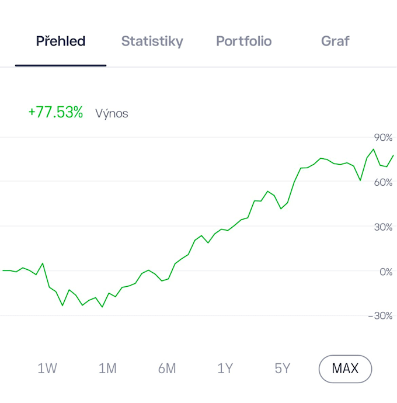Screen dimensions: 397x403
Task: Click the +77.53% return value
Action: pos(56,112)
